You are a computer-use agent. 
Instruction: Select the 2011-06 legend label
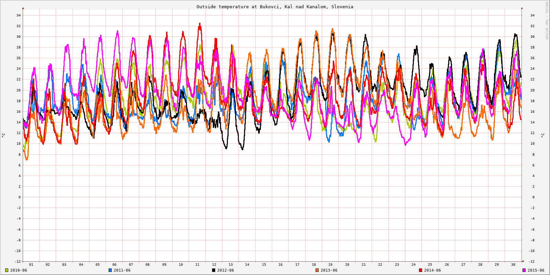pos(122,270)
